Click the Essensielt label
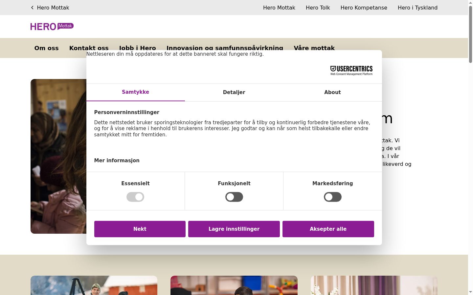The height and width of the screenshot is (295, 473). coord(135,183)
